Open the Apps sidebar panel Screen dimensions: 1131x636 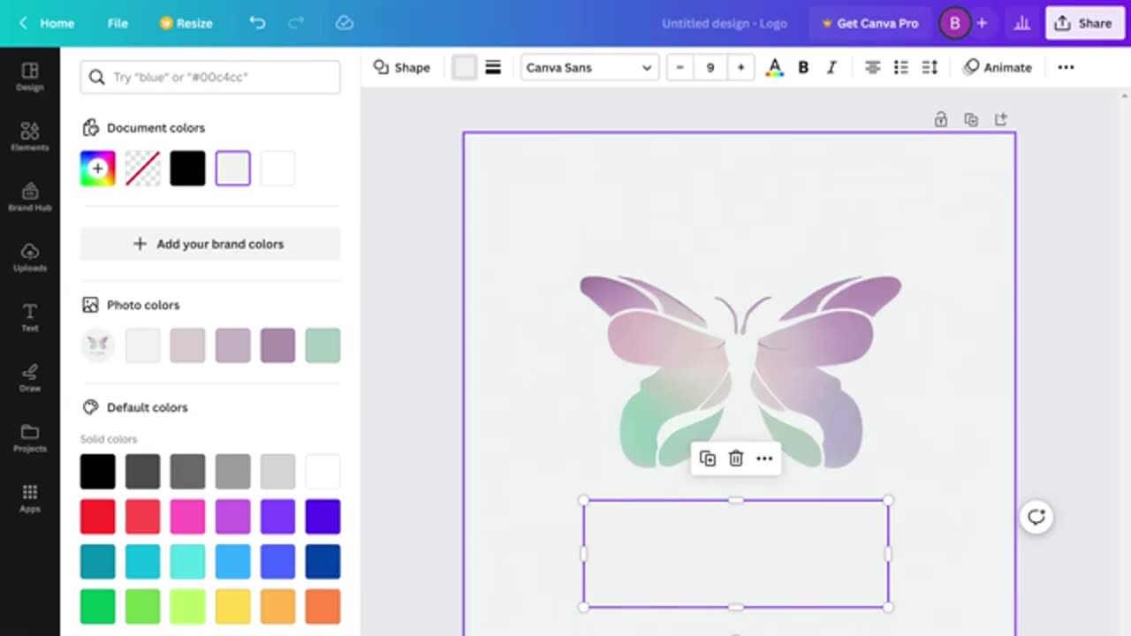(x=30, y=497)
